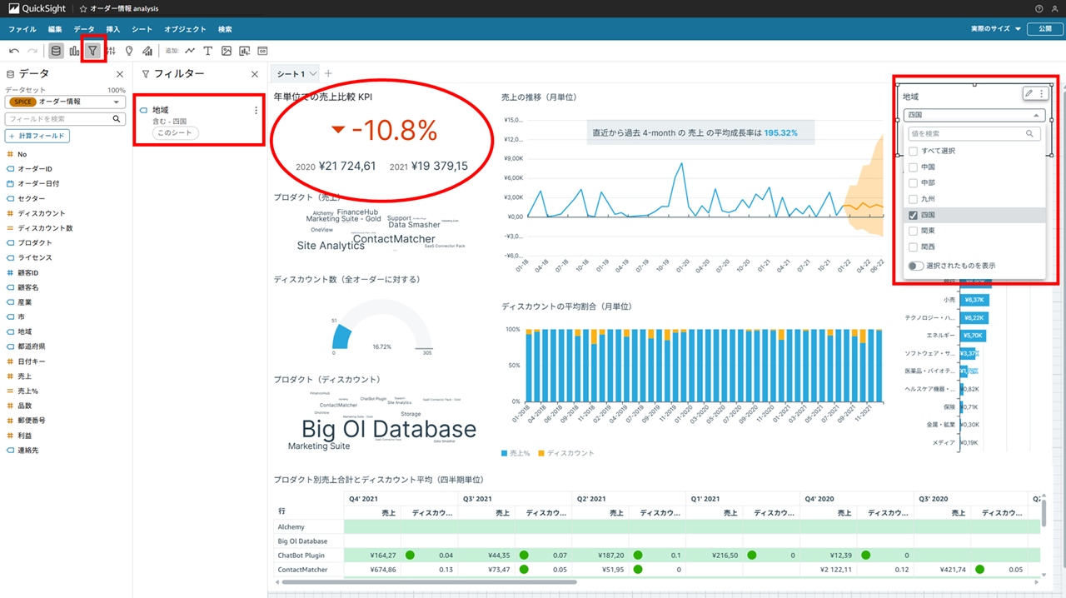Viewport: 1066px width, 598px height.
Task: Select the 利益 field
Action: pos(25,436)
